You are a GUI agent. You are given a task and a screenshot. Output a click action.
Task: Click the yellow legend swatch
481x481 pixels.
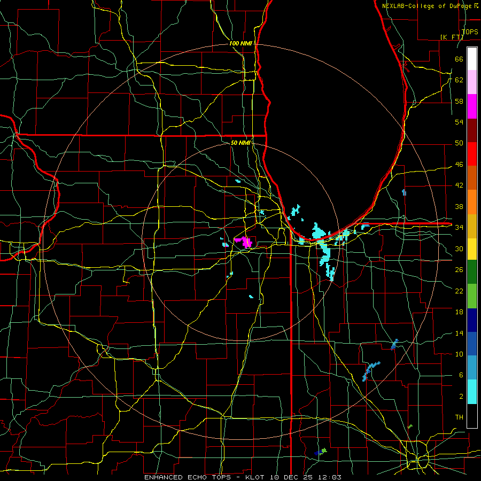pyautogui.click(x=472, y=249)
